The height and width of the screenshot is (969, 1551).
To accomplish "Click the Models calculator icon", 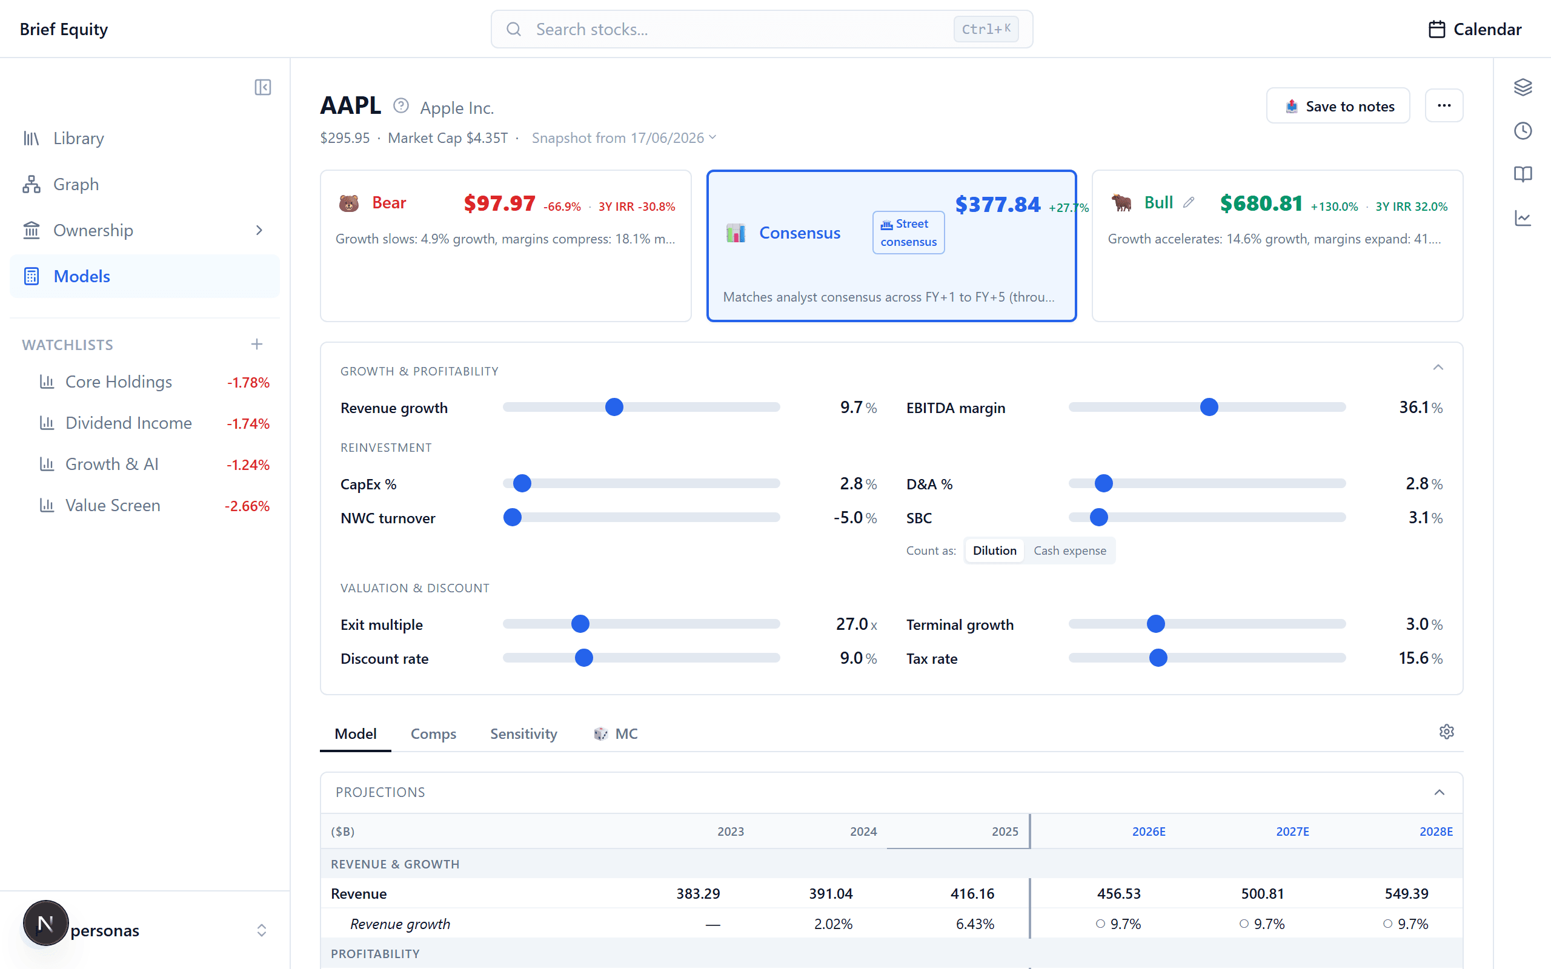I will [x=32, y=276].
